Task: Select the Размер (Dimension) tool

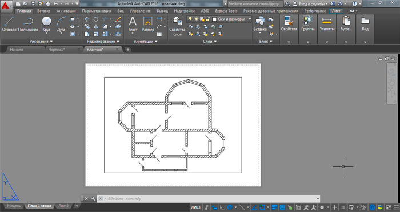Action: (x=147, y=24)
